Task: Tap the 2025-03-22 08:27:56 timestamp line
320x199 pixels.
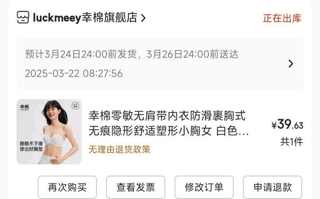Action: click(x=74, y=73)
